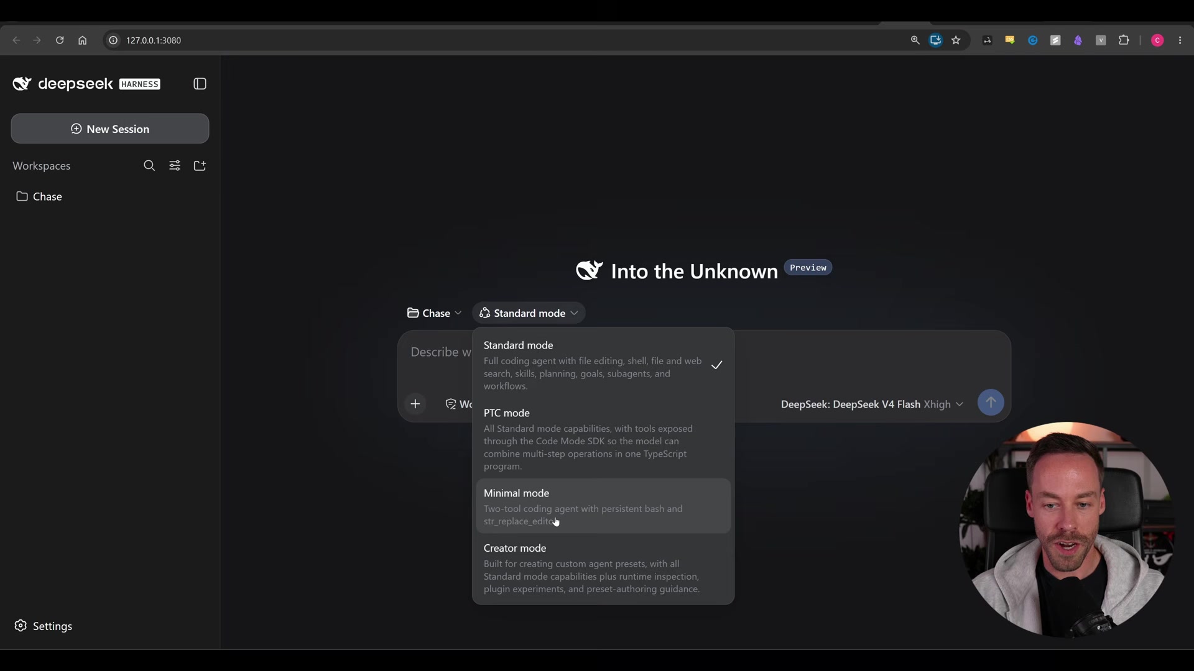1194x671 pixels.
Task: Click the plus attach button in prompt box
Action: (x=415, y=404)
